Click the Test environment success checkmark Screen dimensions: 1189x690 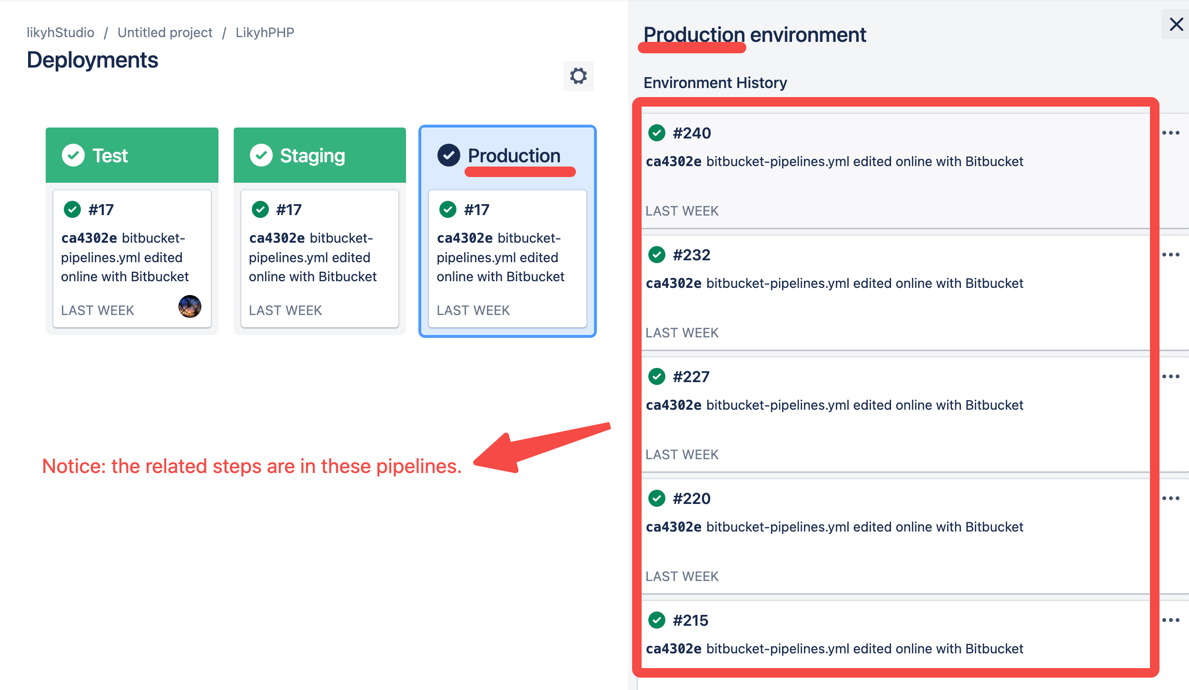coord(73,155)
